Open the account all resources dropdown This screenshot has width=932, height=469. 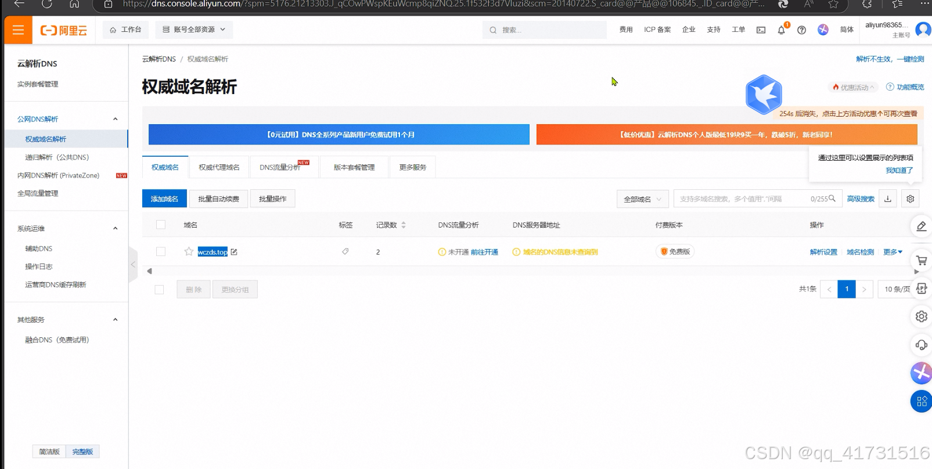click(x=194, y=30)
